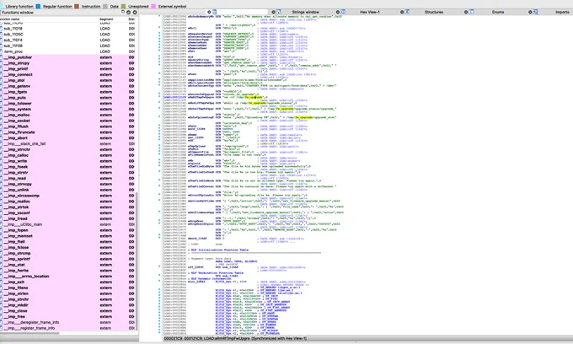Select __imp___stack_chk_fail row

(x=67, y=143)
